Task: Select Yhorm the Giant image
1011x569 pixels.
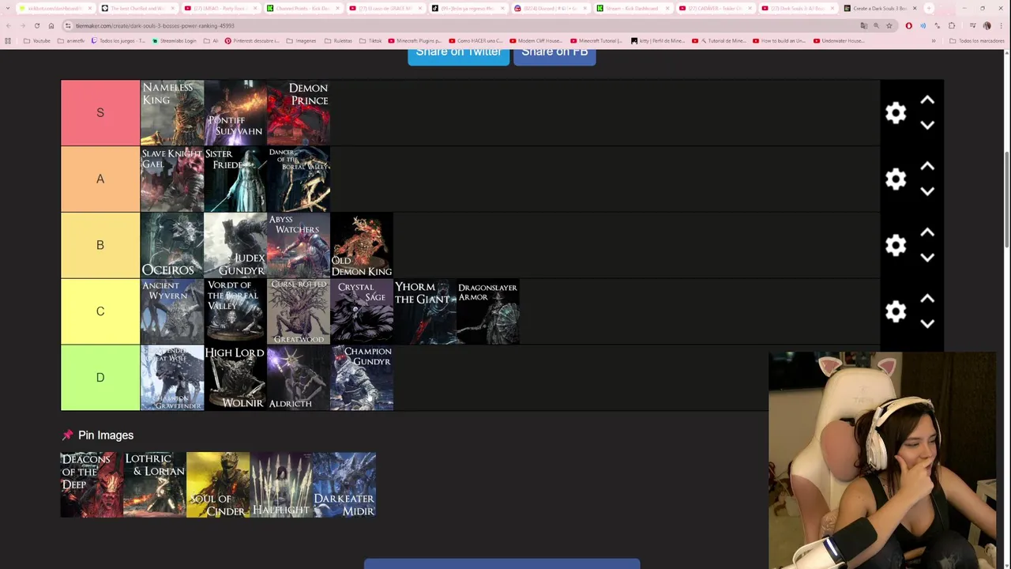Action: click(x=425, y=311)
